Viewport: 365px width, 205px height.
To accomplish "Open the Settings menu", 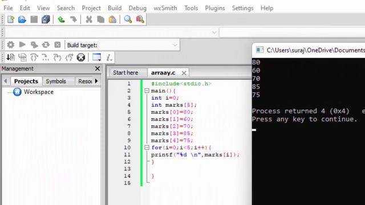I will tap(242, 8).
